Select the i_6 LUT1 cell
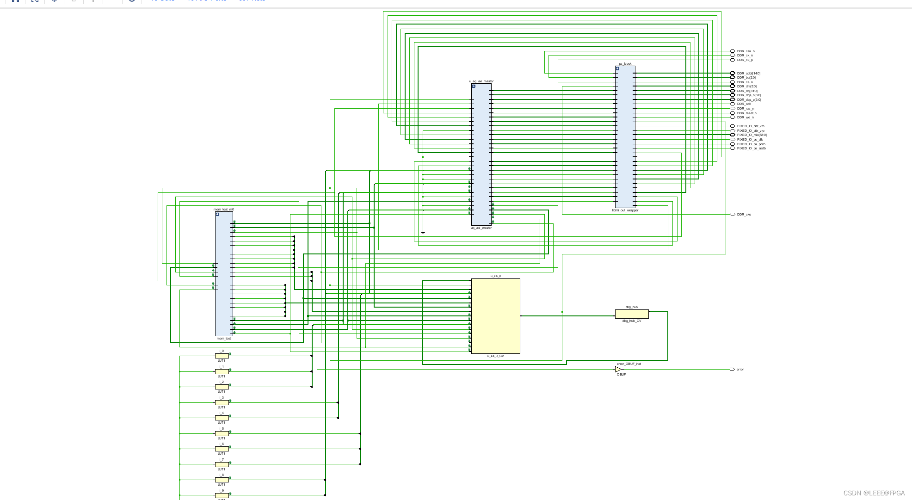 tap(222, 449)
